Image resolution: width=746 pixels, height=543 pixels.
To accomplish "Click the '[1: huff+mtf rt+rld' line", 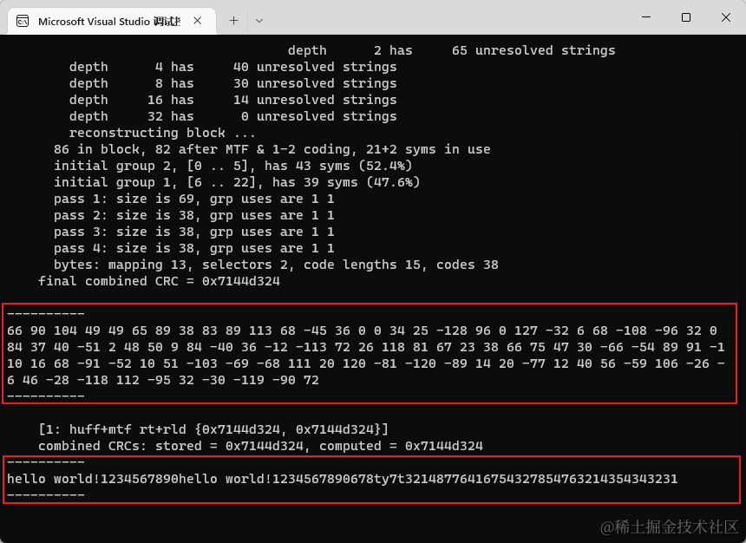I will 213,429.
